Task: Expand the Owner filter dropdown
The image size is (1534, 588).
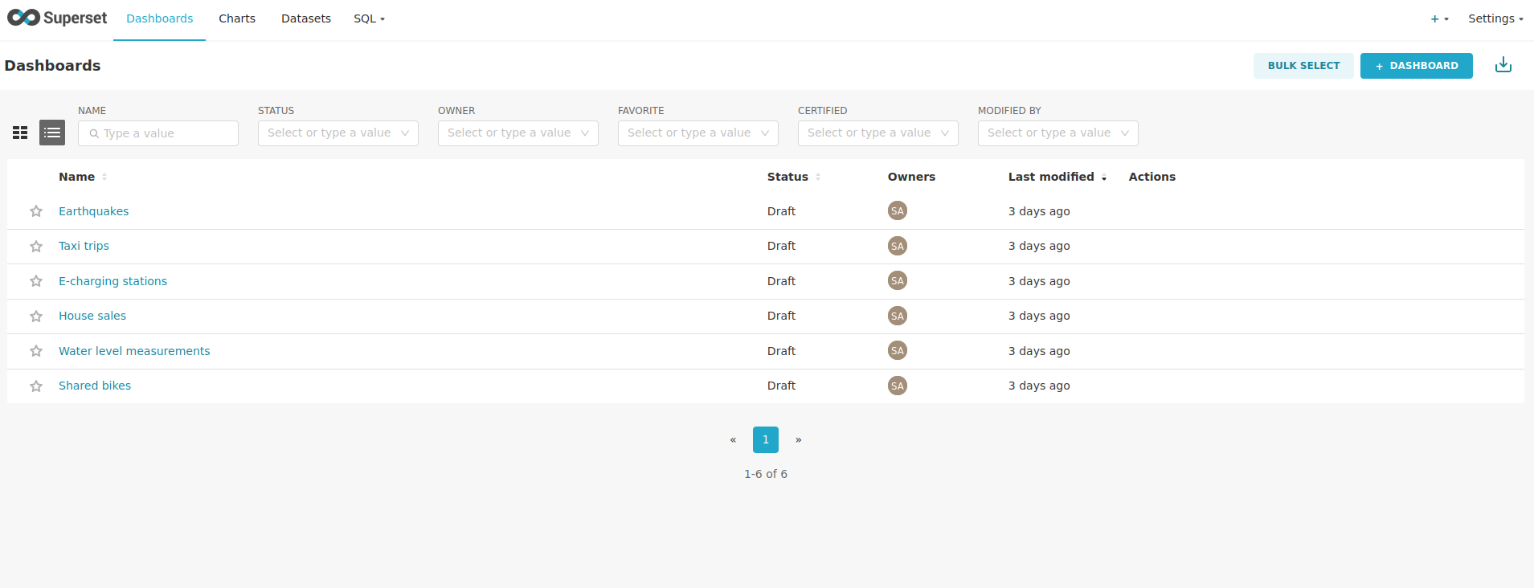Action: (517, 133)
